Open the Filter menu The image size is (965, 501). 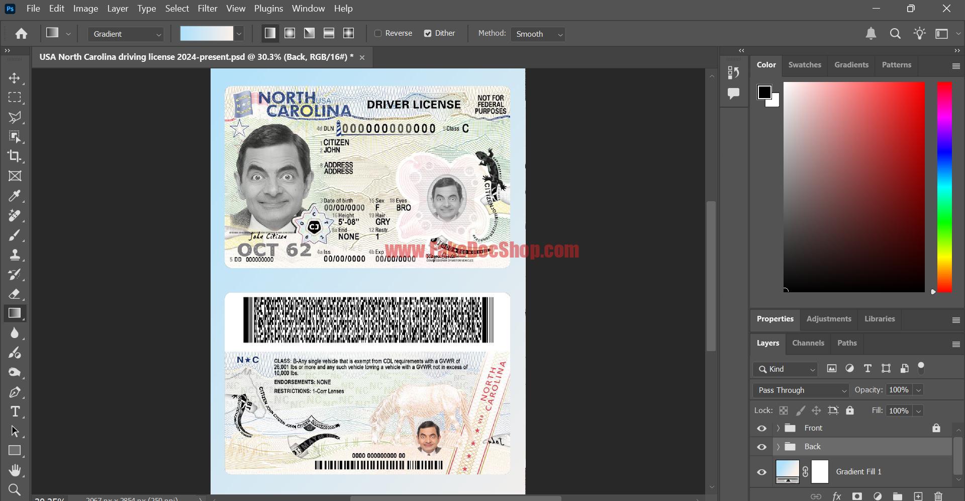208,9
